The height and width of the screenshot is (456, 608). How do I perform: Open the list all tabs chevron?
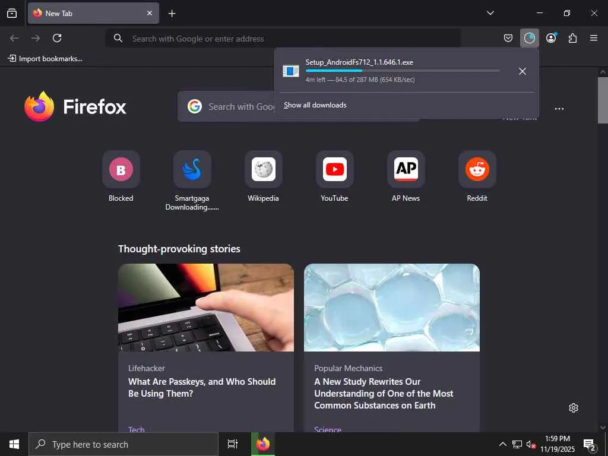(490, 13)
